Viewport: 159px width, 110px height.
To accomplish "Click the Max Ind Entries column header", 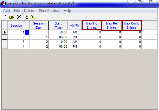I will tap(92, 25).
